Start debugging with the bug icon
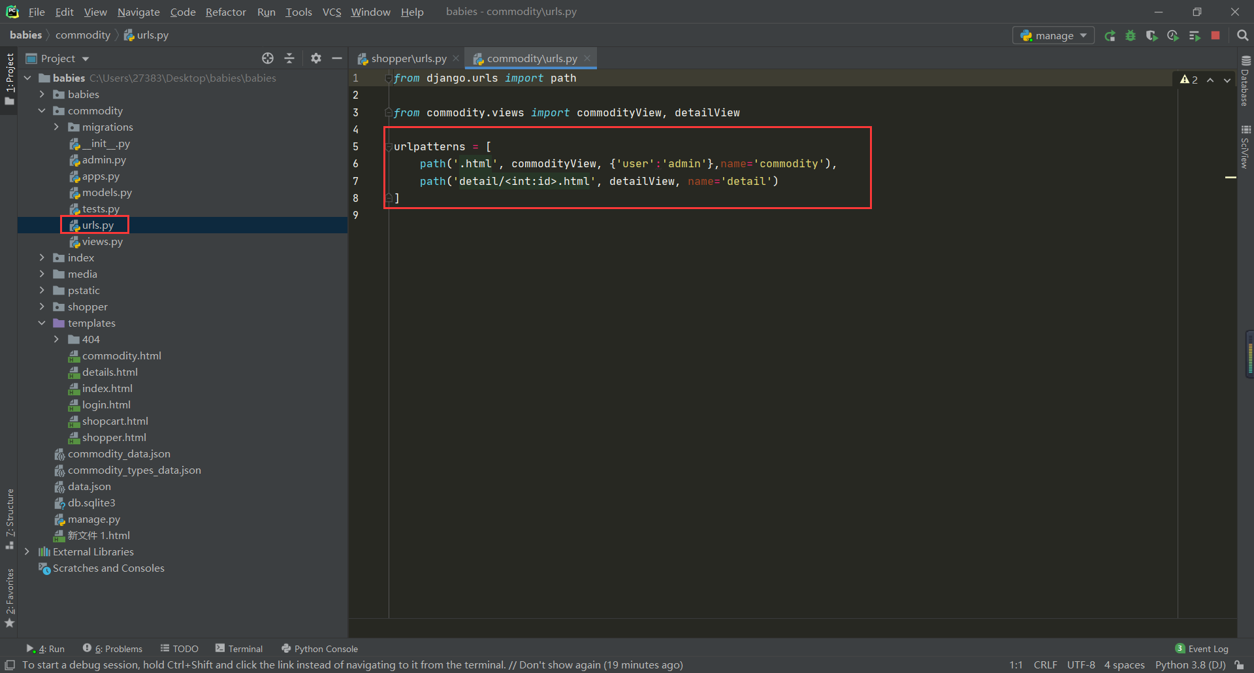This screenshot has width=1254, height=673. tap(1131, 35)
